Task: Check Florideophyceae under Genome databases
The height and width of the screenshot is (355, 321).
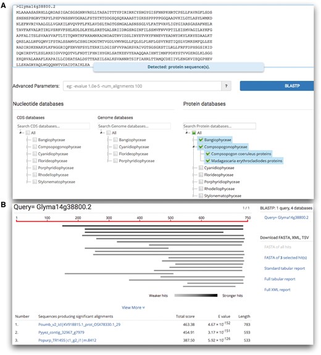Action: [115, 154]
